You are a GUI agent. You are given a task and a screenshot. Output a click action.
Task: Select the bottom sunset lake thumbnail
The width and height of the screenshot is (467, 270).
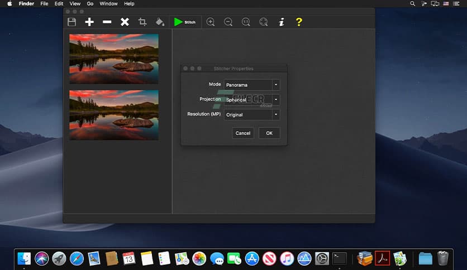click(114, 115)
